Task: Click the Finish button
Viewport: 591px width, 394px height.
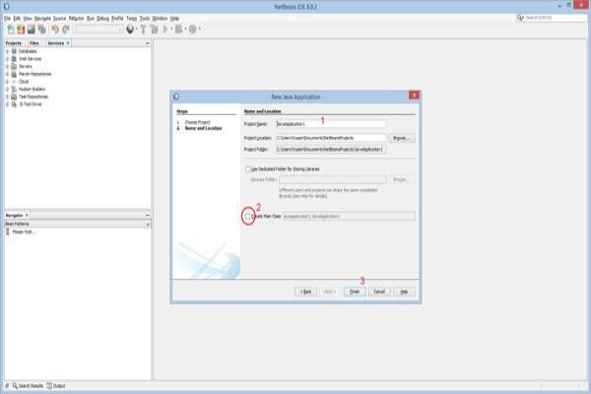Action: [x=355, y=292]
